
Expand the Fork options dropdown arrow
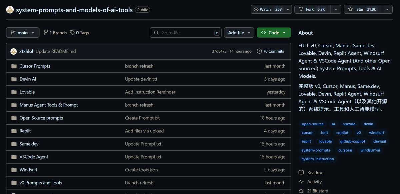click(x=336, y=9)
